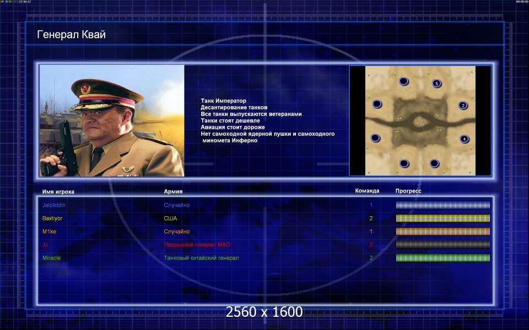Viewport: 529px width, 330px height.
Task: Select player name Baxtiyor
Action: [x=52, y=218]
